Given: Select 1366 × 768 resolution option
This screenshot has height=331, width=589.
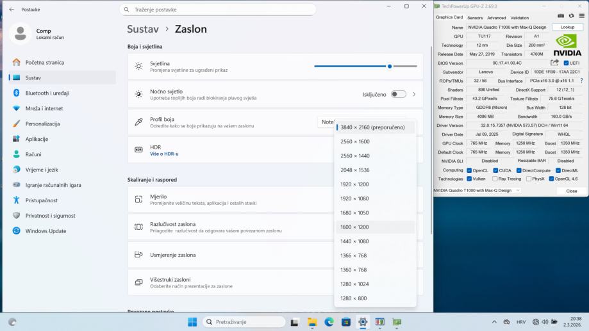Looking at the screenshot, I should (376, 255).
